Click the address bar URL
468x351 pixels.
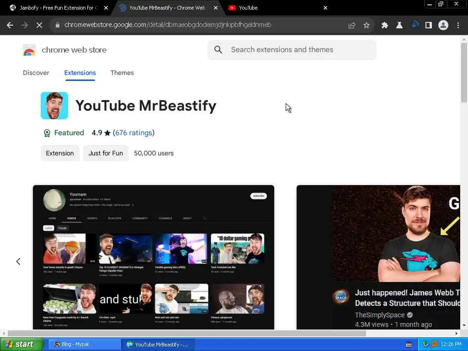pyautogui.click(x=168, y=25)
